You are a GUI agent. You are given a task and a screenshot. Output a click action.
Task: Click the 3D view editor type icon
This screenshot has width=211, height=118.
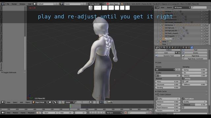3,102
